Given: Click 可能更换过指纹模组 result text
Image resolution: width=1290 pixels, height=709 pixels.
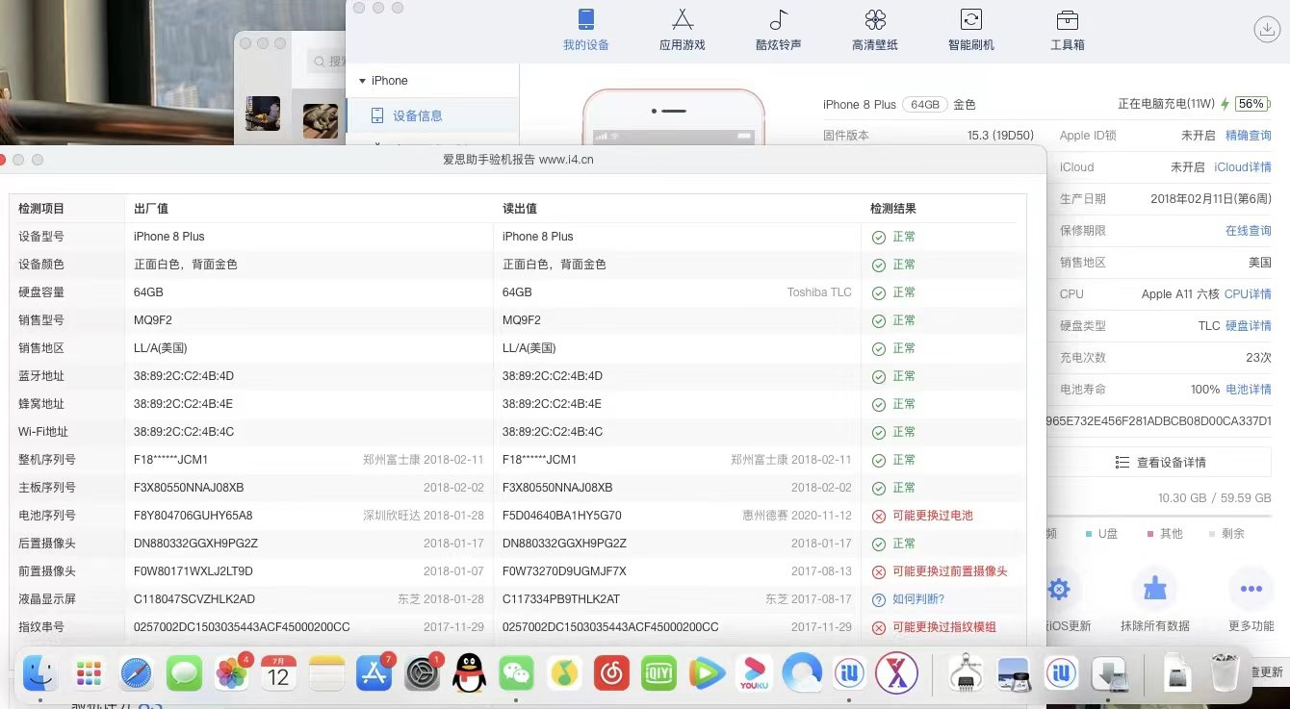Looking at the screenshot, I should 944,627.
